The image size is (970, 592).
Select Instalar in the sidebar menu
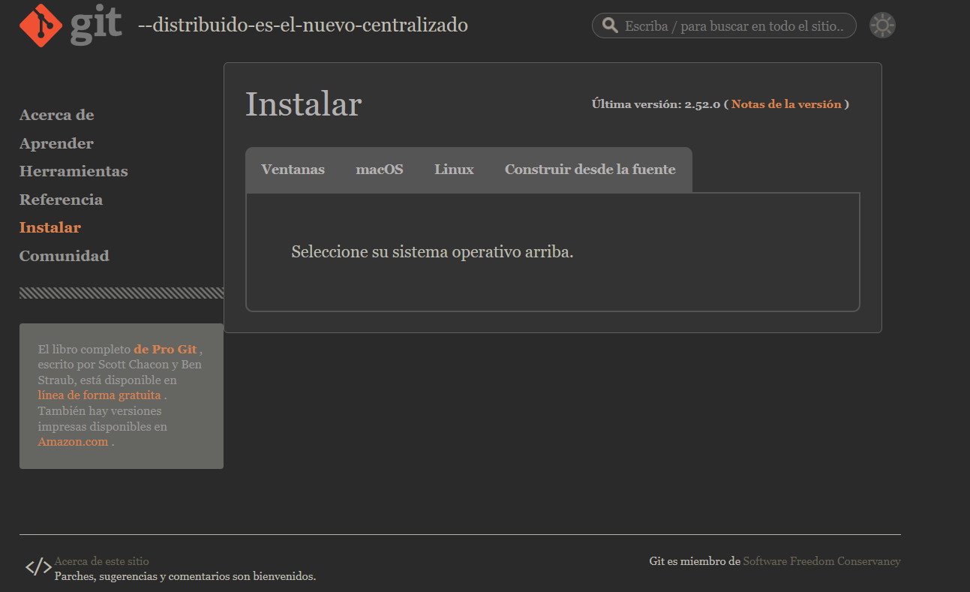coord(50,227)
